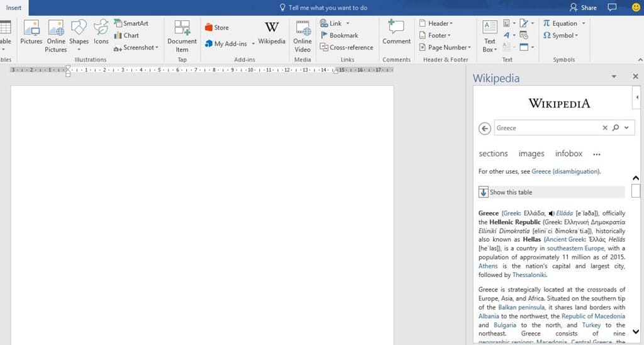The image size is (644, 345).
Task: Click the WordArt icon
Action: point(506,35)
